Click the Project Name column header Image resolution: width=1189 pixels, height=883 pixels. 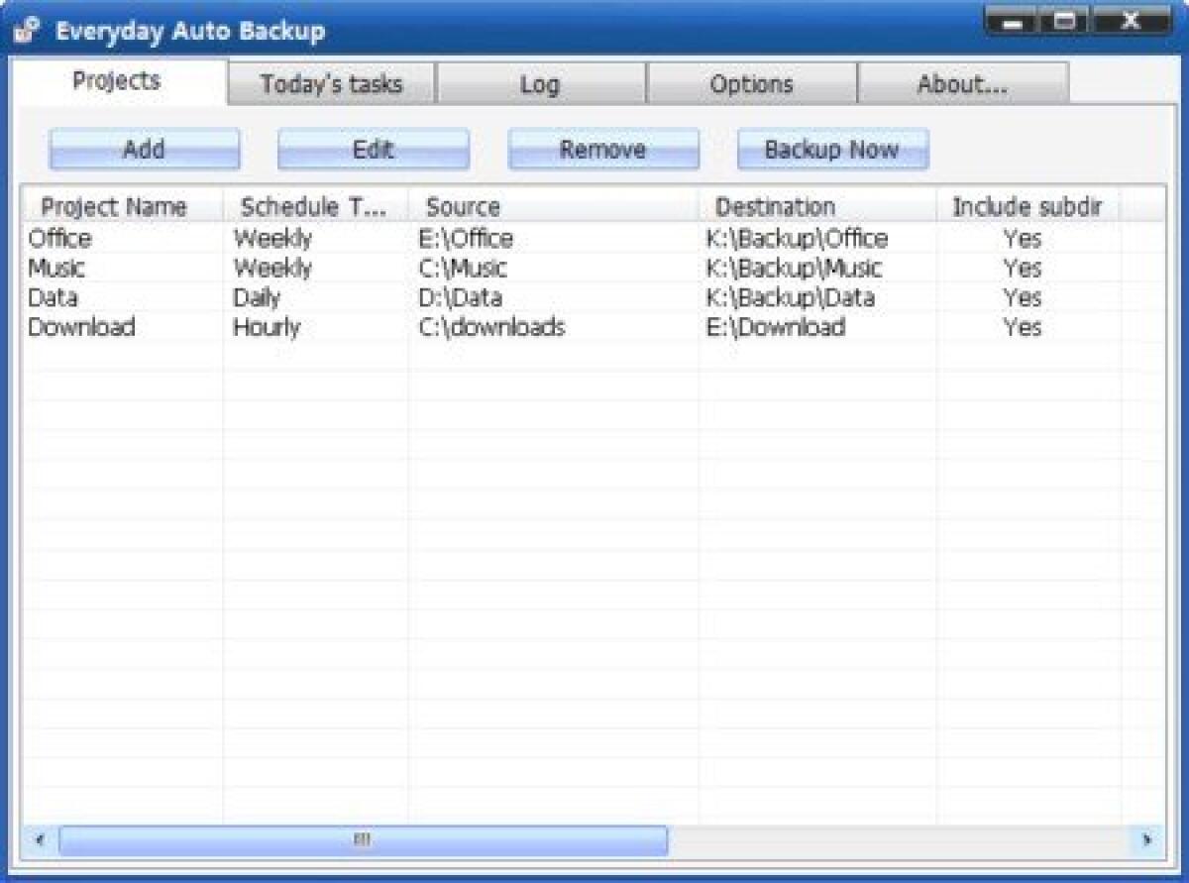point(112,207)
